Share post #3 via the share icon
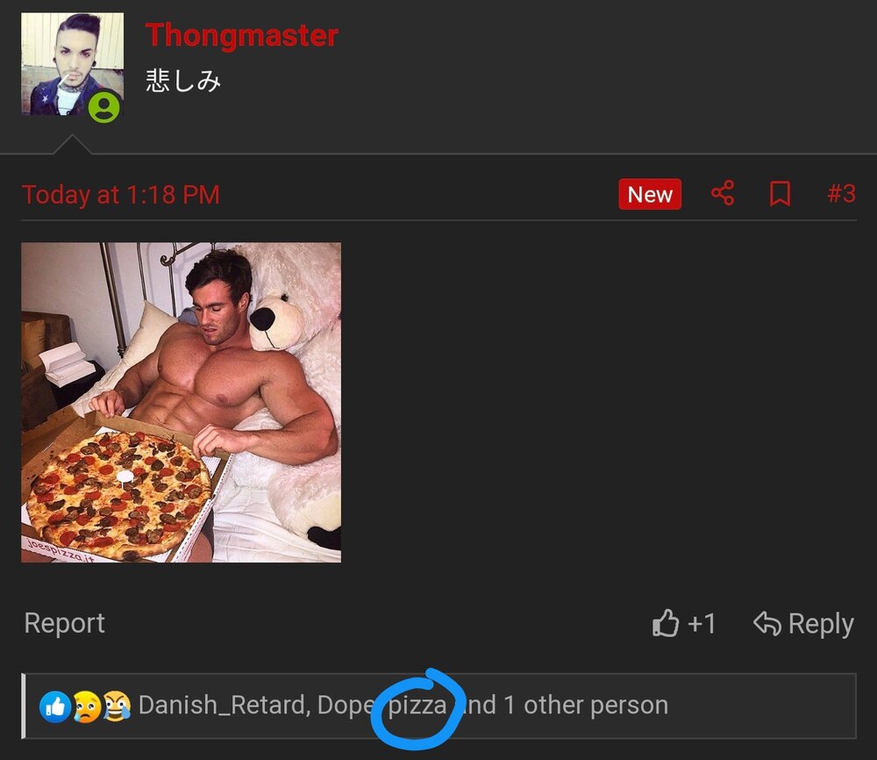The width and height of the screenshot is (877, 760). coord(722,194)
